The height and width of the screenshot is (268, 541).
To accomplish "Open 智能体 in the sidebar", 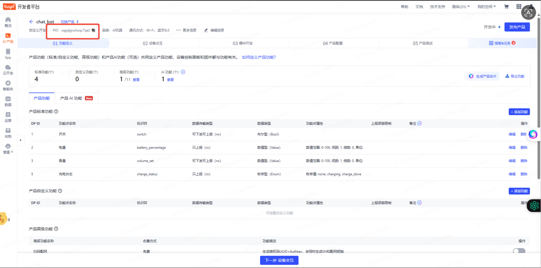I will [8, 85].
